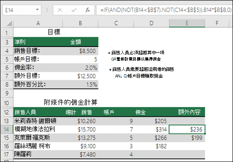Viewport: 233px width, 162px height.
Task: Click the $15,700 cell
Action: [x=80, y=129]
